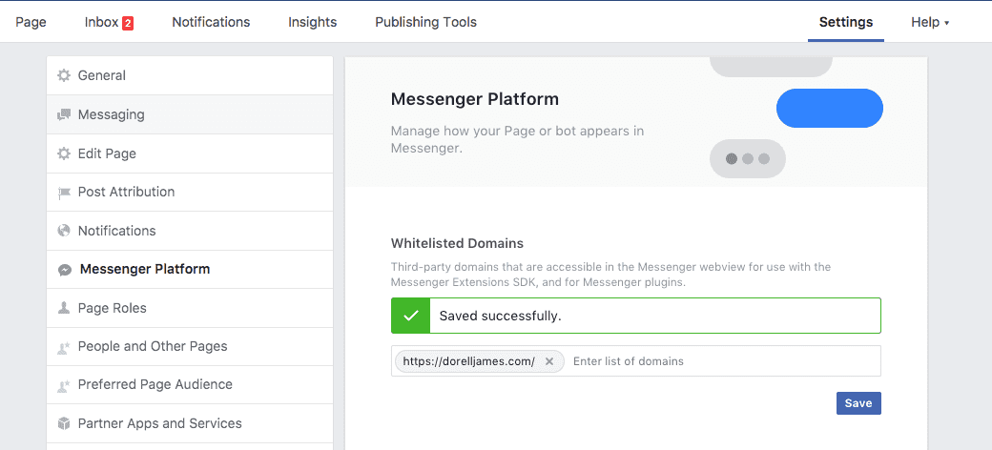
Task: Click the person icon beside Page Roles
Action: [x=64, y=308]
